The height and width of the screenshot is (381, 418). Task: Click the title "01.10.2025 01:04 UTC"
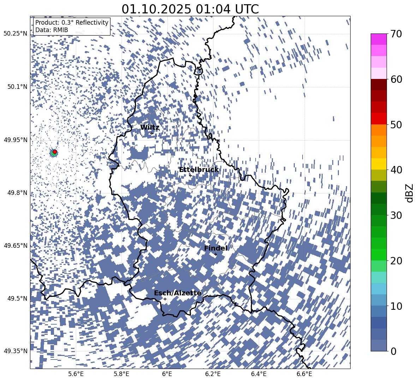(190, 9)
